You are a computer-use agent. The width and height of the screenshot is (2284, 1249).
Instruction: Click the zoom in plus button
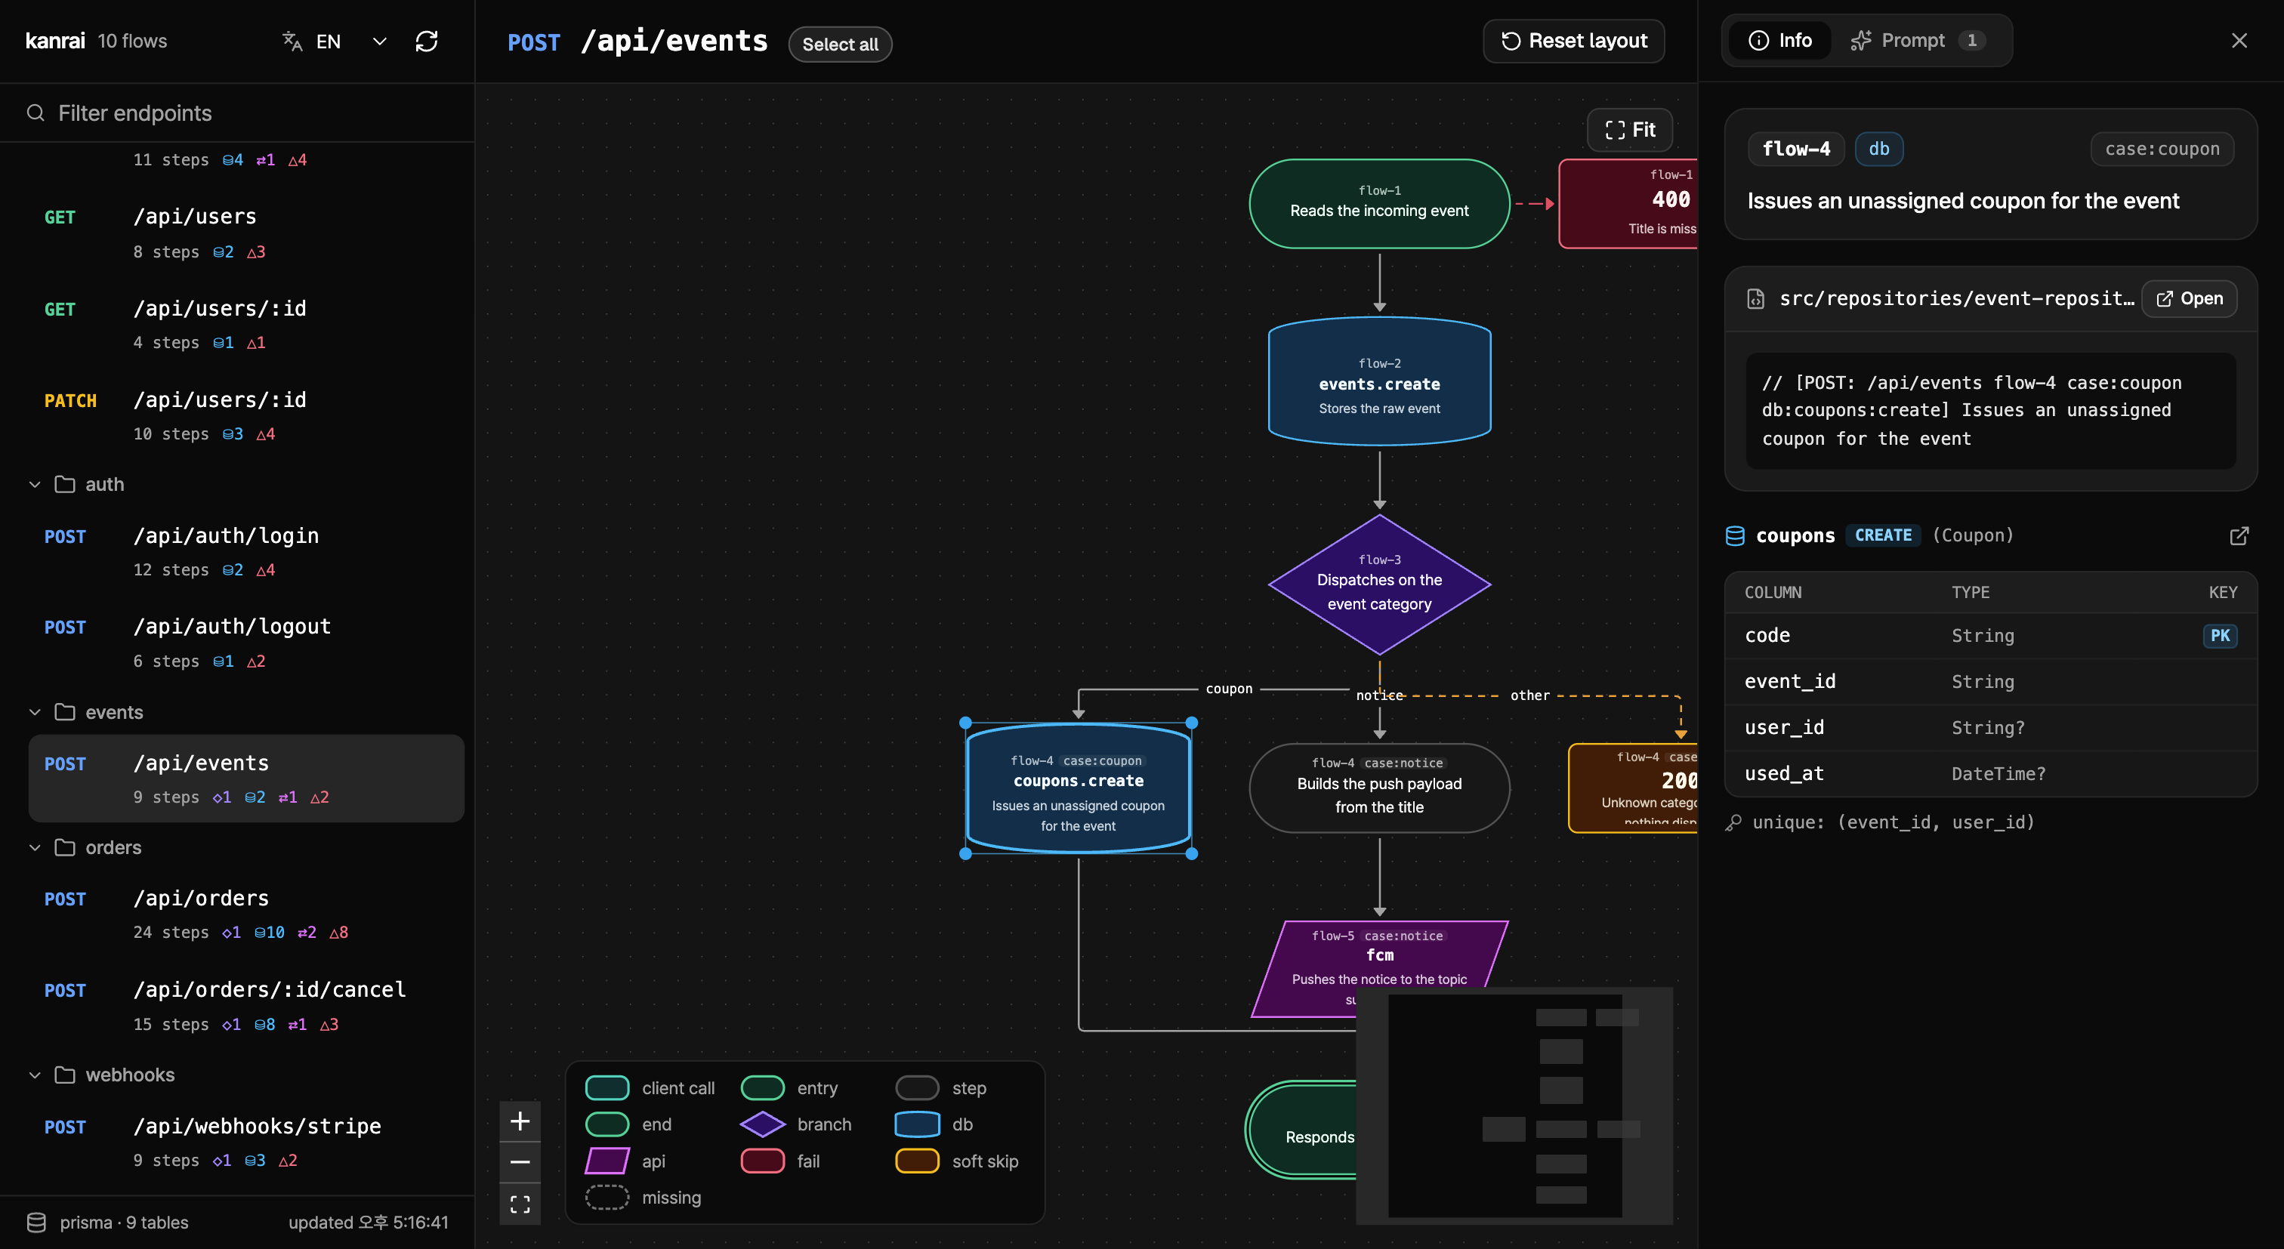click(520, 1121)
